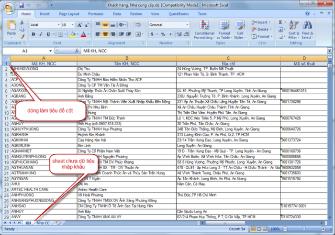
Task: Expand the number format dropdown (General)
Action: [x=188, y=24]
